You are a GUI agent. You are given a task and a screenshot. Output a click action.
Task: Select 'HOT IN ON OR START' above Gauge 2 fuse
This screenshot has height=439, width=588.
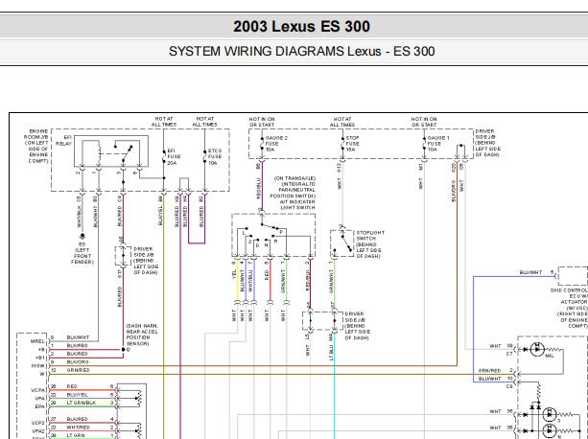(x=262, y=122)
